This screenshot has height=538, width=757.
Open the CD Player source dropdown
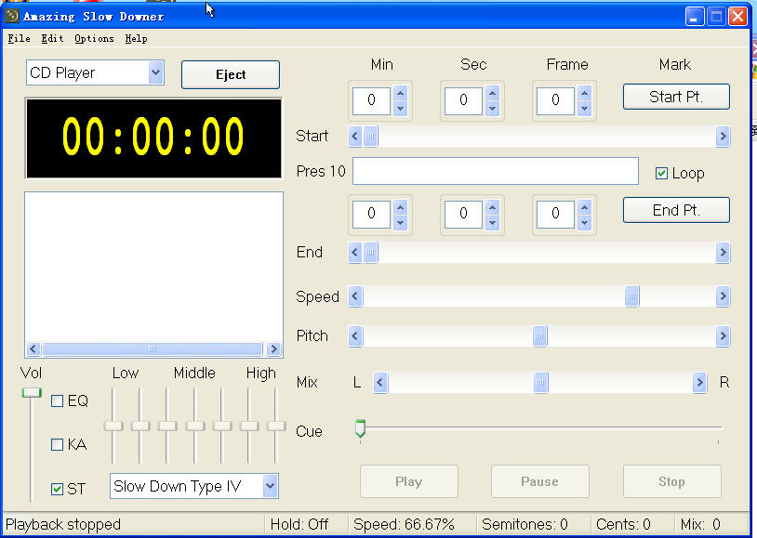[x=155, y=72]
